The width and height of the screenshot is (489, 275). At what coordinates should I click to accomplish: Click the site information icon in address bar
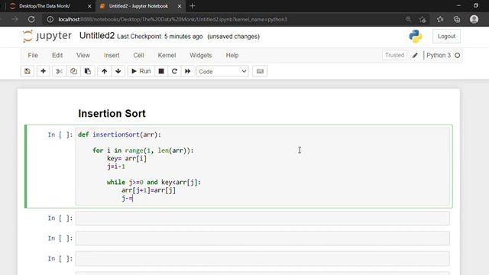click(50, 19)
